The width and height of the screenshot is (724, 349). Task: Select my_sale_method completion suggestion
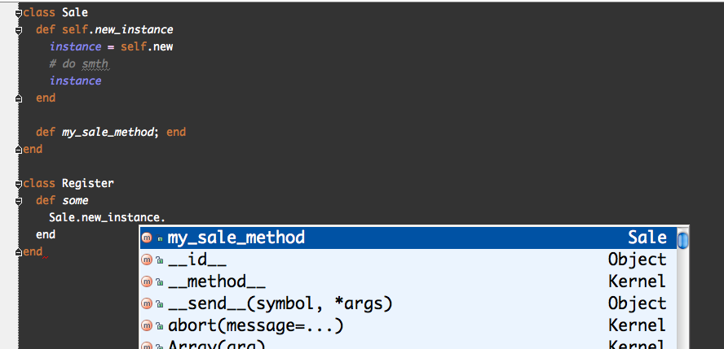408,238
